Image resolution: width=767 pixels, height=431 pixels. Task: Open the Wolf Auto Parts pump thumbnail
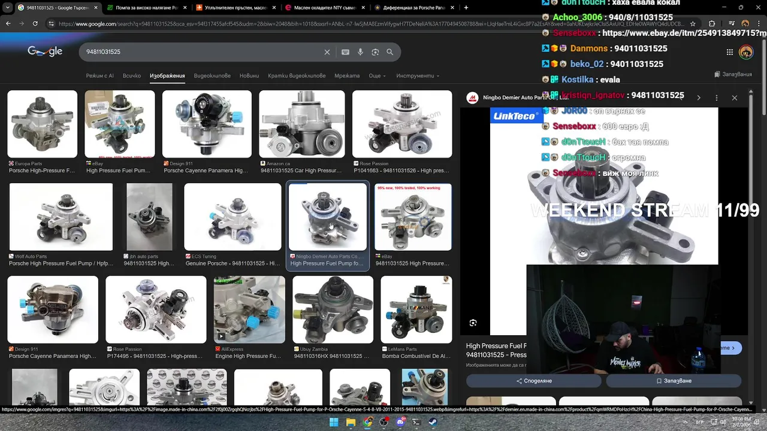61,217
